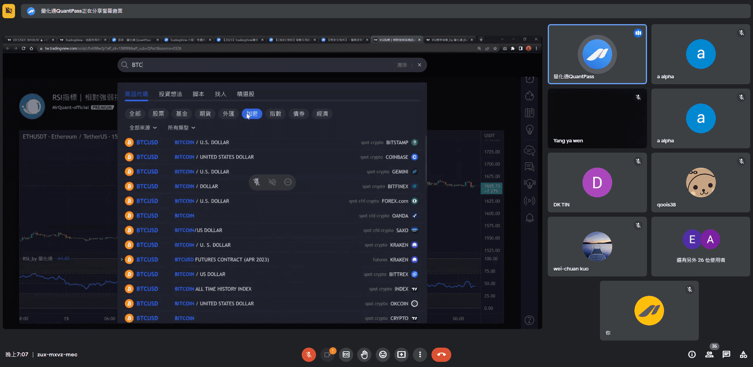753x367 pixels.
Task: Open the activities icon
Action: pos(744,354)
